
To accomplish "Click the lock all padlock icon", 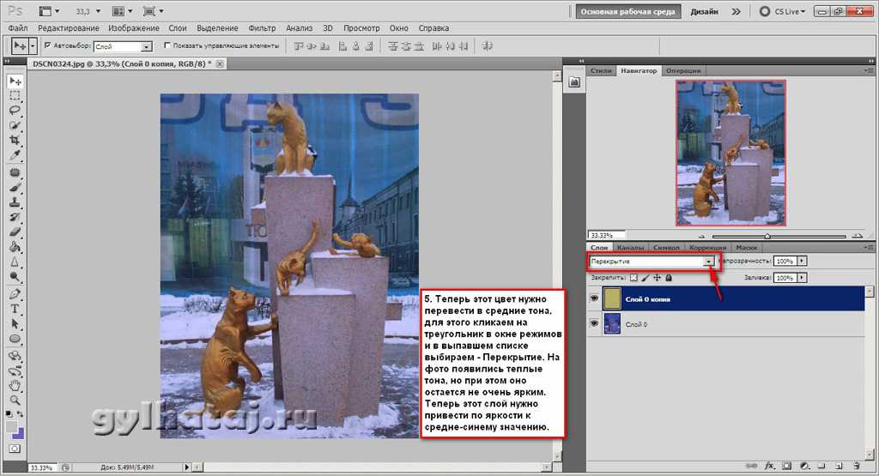I will 669,278.
